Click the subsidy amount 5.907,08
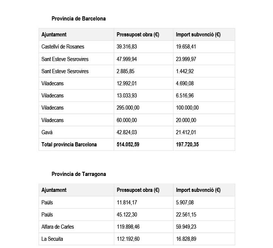Viewport: 273px width, 248px height. point(185,202)
